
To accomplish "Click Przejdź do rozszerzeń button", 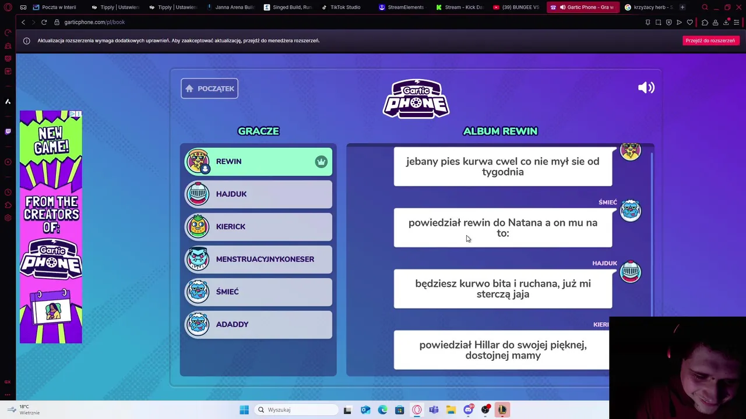I will click(710, 41).
